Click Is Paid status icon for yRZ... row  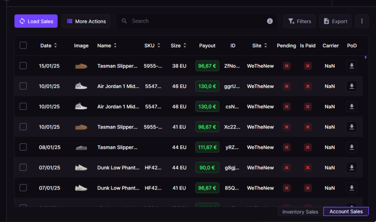[308, 147]
